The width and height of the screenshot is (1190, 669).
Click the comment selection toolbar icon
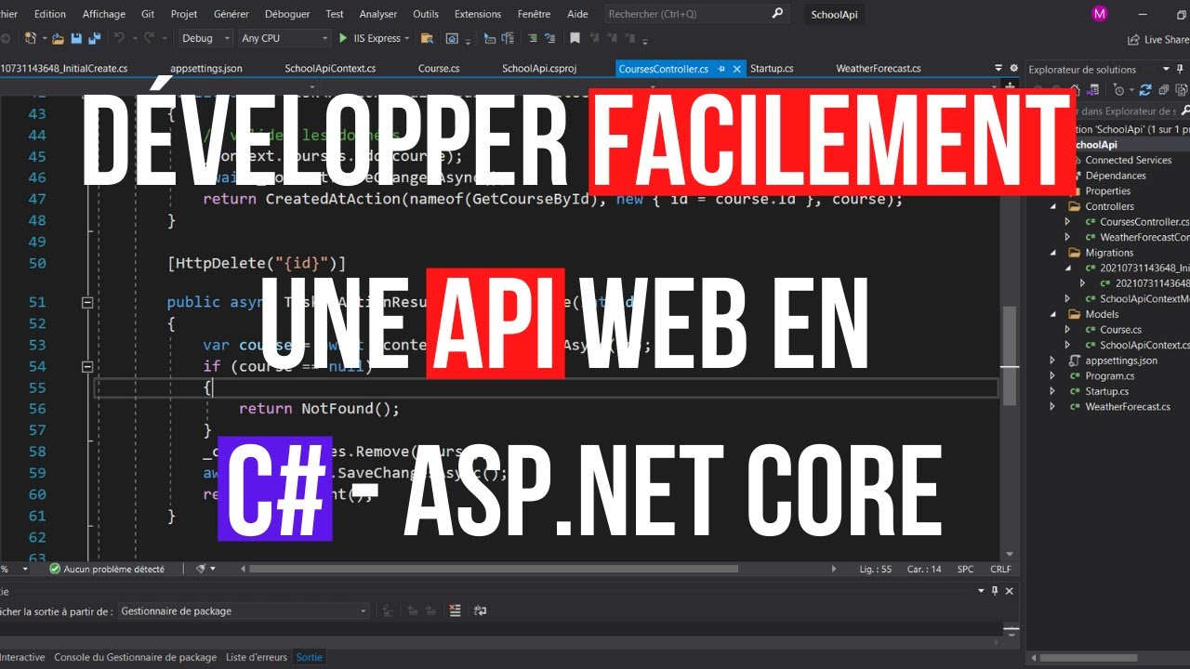tap(532, 38)
